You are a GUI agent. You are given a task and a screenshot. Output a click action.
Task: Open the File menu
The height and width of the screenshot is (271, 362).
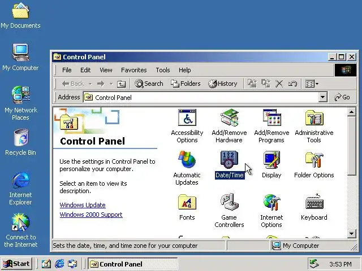click(67, 70)
